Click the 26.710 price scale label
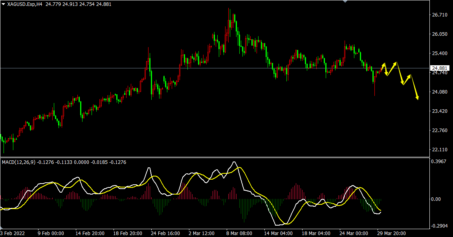 click(440, 15)
